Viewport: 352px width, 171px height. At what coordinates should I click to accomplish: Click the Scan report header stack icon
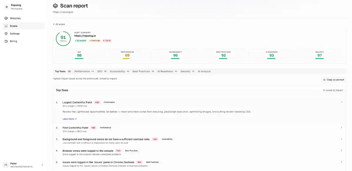[55, 6]
